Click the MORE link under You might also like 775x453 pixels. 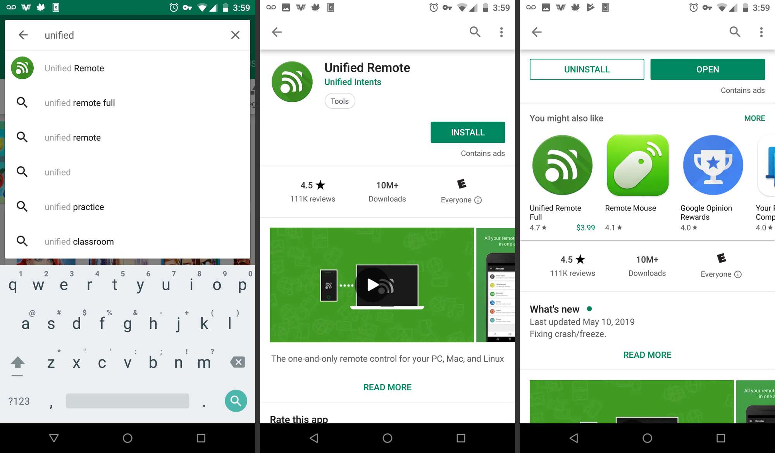click(754, 118)
